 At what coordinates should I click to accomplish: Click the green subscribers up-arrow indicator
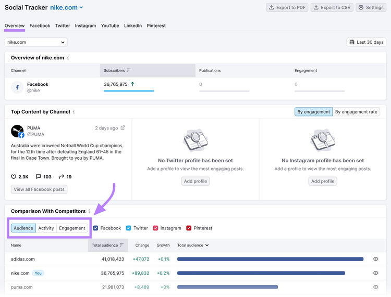(132, 84)
